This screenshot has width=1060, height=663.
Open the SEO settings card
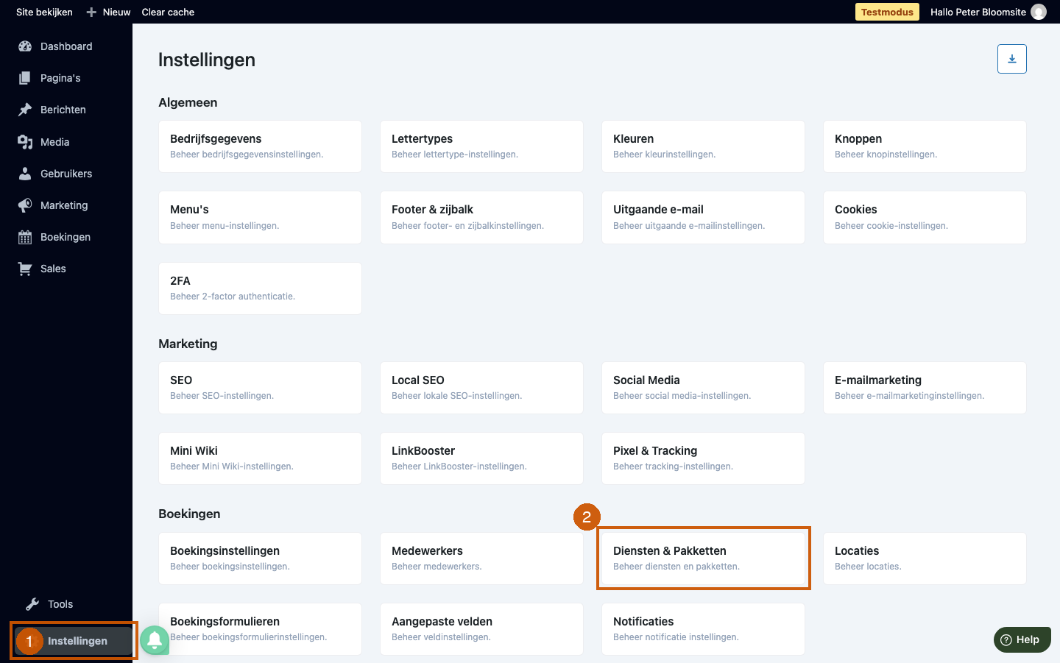click(x=260, y=388)
